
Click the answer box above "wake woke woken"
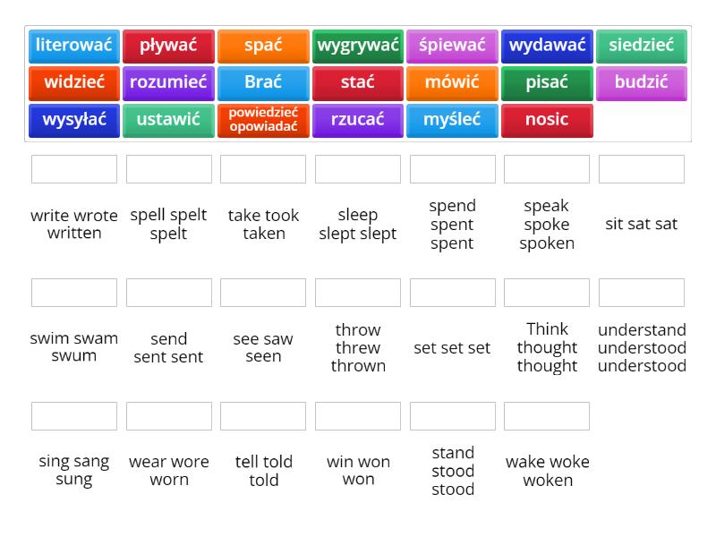pyautogui.click(x=547, y=415)
